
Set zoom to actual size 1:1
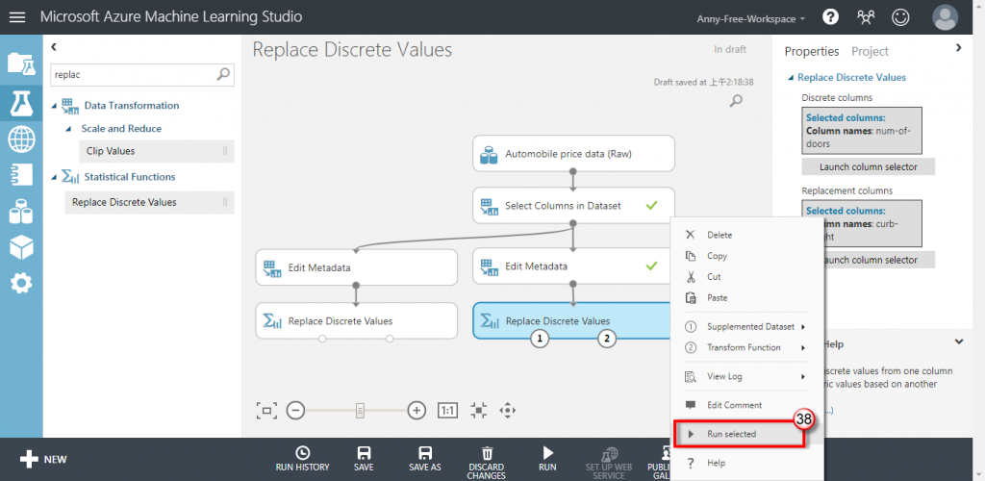pyautogui.click(x=447, y=411)
